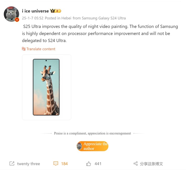Click the Posted in Hebei location text
This screenshot has width=186, height=171.
coord(58,18)
